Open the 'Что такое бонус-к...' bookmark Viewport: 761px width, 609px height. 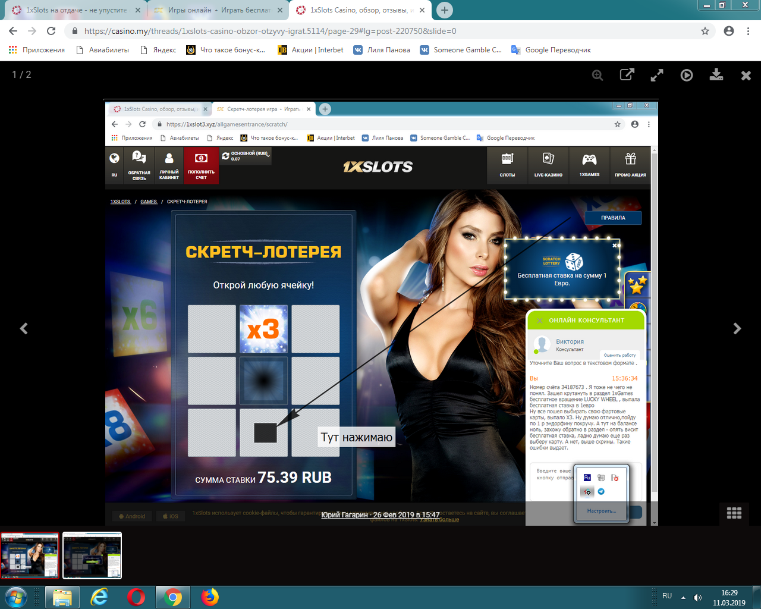click(x=225, y=50)
